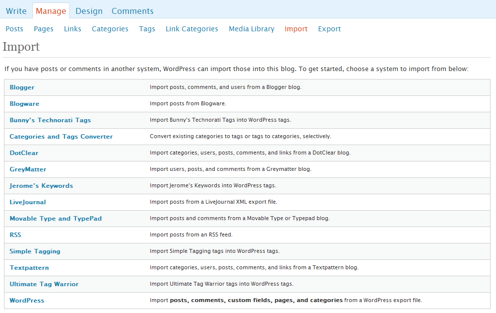Click 'Import posts from a LiveJournal XML export file.'

click(213, 202)
